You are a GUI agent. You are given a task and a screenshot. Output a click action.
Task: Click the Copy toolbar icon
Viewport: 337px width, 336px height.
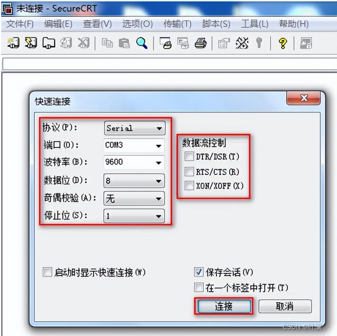pyautogui.click(x=107, y=43)
